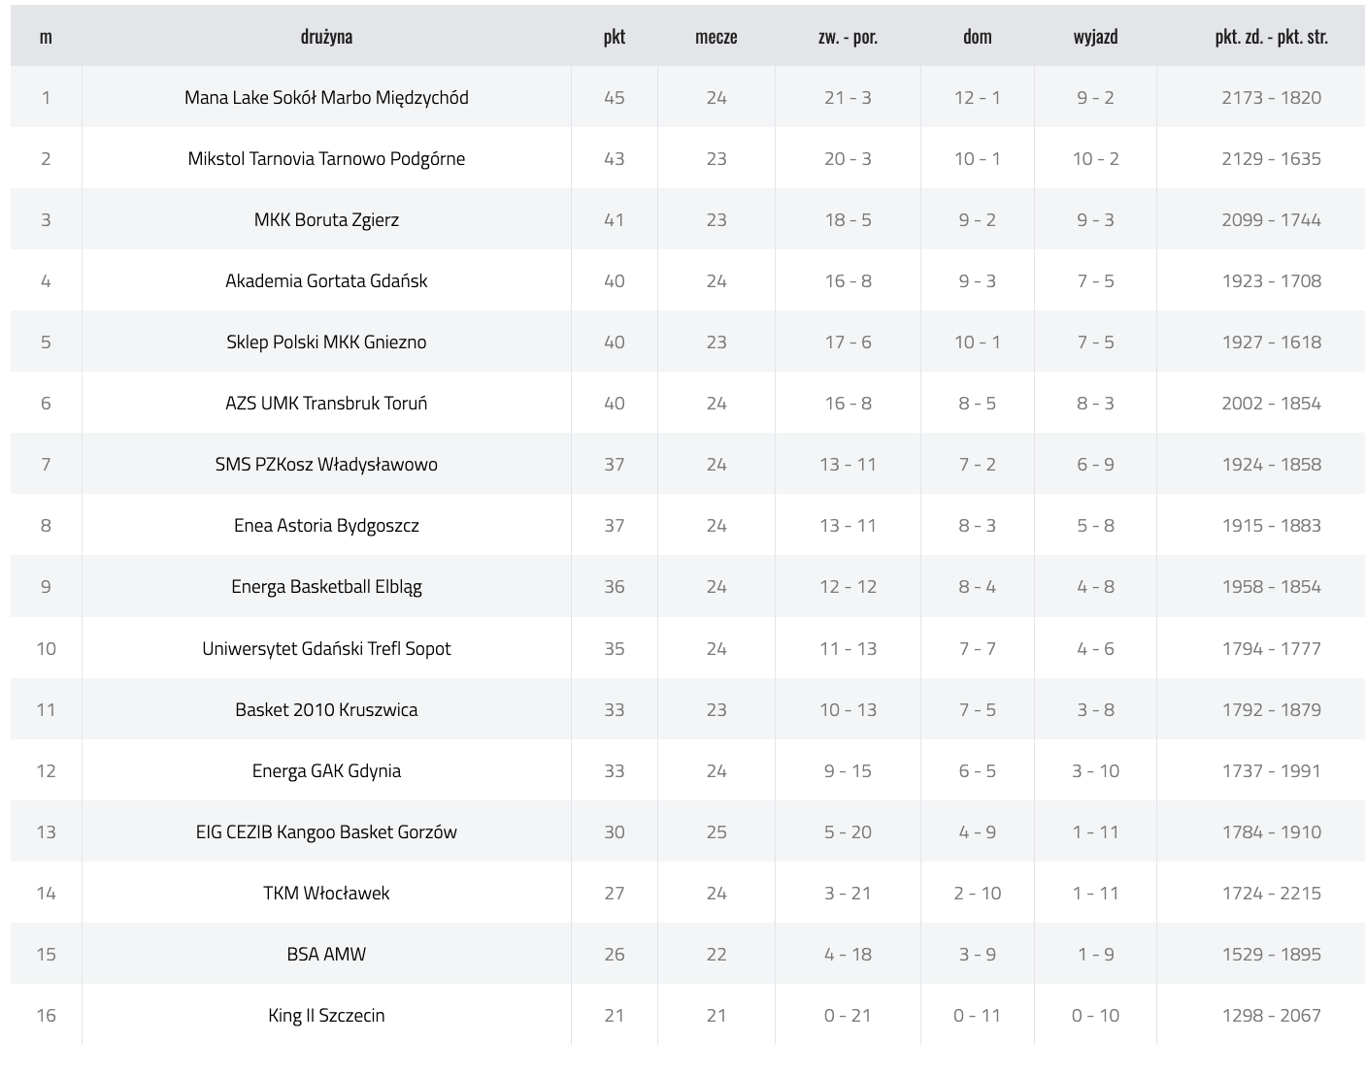1365x1075 pixels.
Task: Open BSA AMW team page
Action: click(x=326, y=954)
